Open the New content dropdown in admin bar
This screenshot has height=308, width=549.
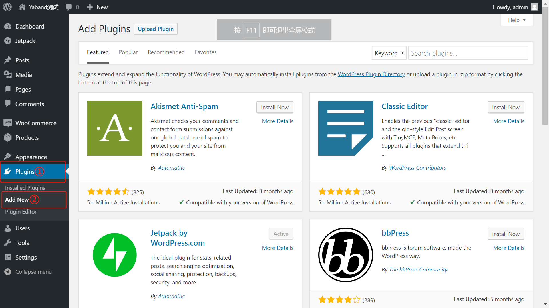click(x=98, y=7)
